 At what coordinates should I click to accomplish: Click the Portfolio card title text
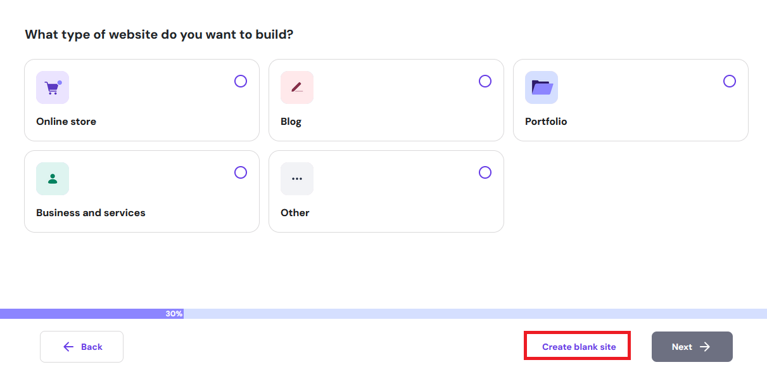546,122
